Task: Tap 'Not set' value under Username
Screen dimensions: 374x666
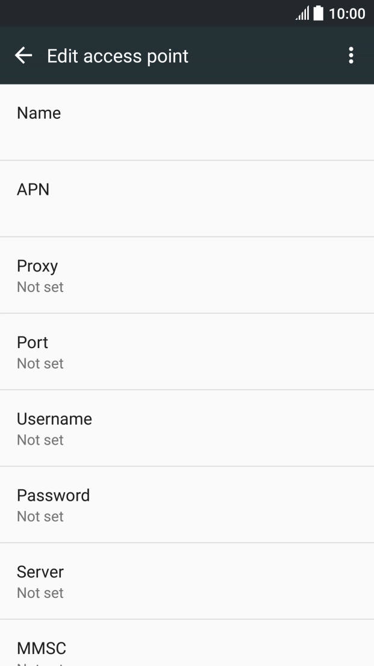Action: coord(40,440)
